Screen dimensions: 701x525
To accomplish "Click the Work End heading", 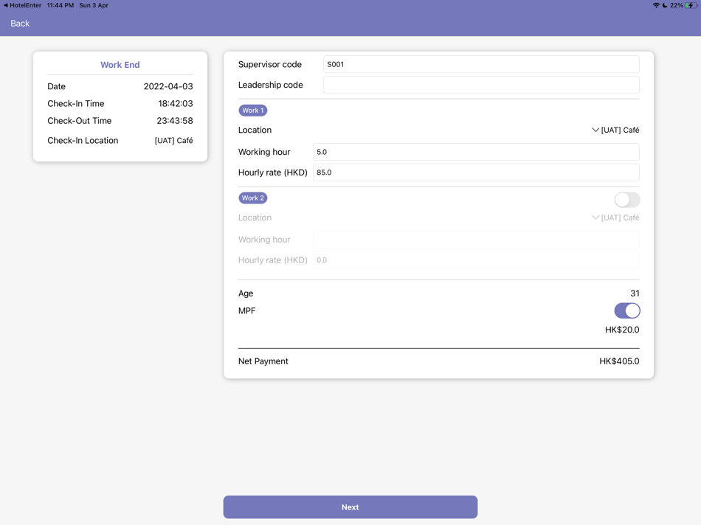I will 120,65.
